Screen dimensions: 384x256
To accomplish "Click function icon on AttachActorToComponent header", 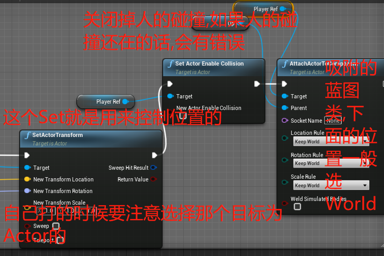I will point(285,64).
